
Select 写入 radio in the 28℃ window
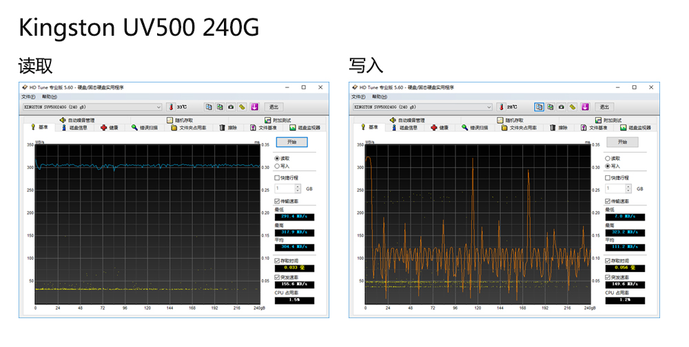607,166
